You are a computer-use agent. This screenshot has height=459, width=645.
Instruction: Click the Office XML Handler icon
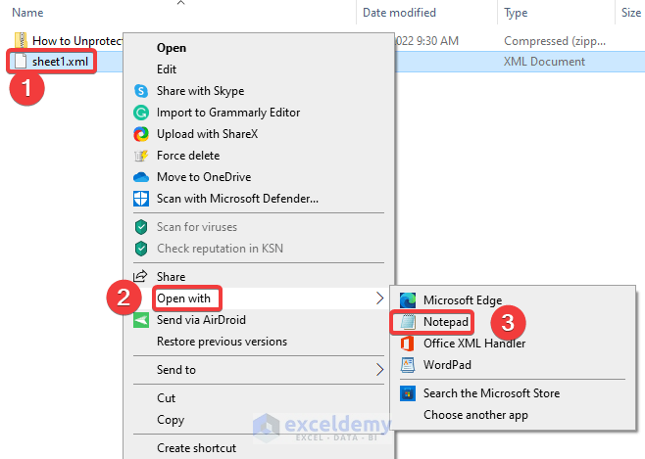coord(407,344)
